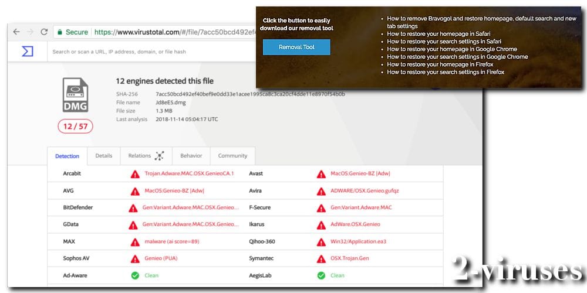This screenshot has width=587, height=293.
Task: Click the BitDefender engine name
Action: 78,207
